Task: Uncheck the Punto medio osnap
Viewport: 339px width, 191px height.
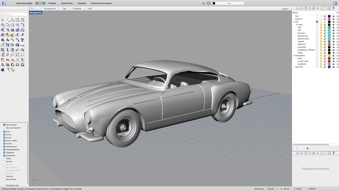Action: pyautogui.click(x=4, y=140)
